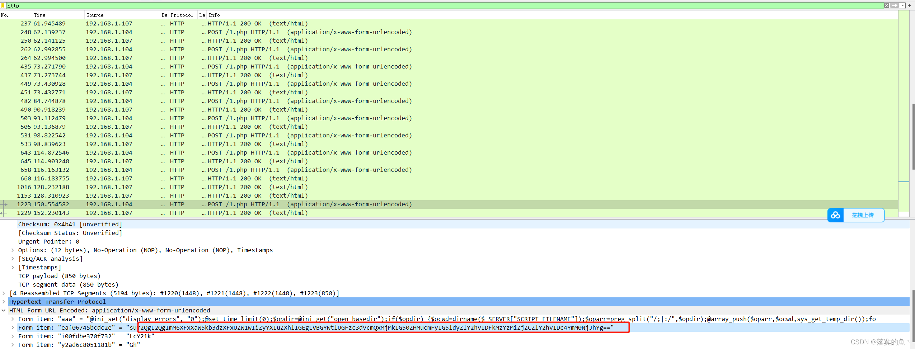Clear the http display filter
Screen dimensions: 915x349
point(887,5)
